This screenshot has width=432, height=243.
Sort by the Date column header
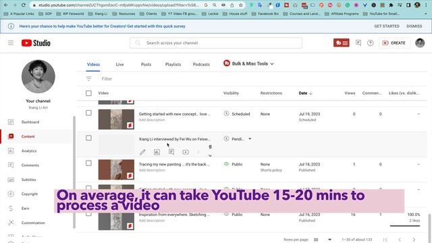tap(305, 93)
